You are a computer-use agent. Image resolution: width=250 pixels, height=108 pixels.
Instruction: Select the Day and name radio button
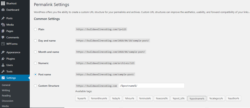pos(35,41)
